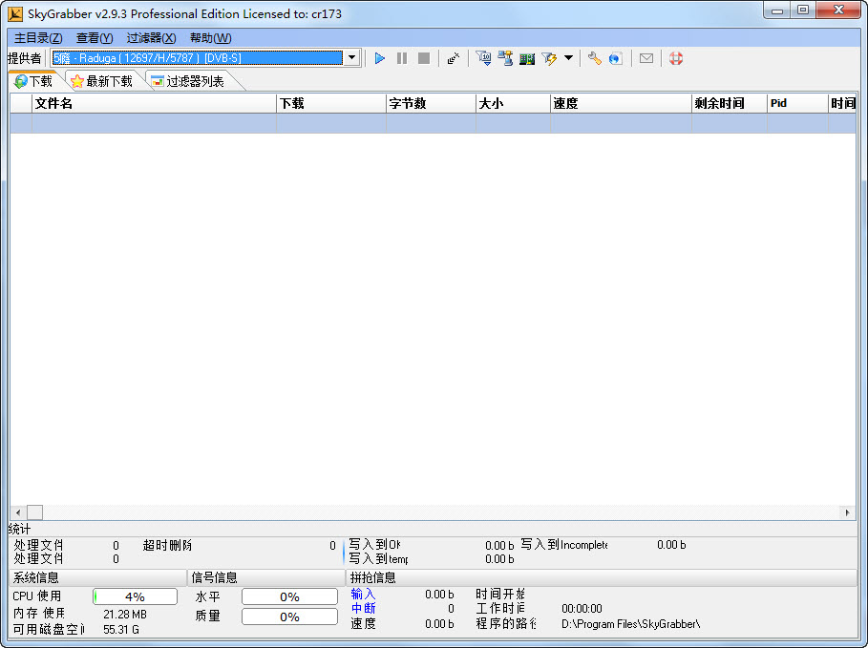
Task: Click the 质量 signal quality progress bar
Action: (x=291, y=617)
